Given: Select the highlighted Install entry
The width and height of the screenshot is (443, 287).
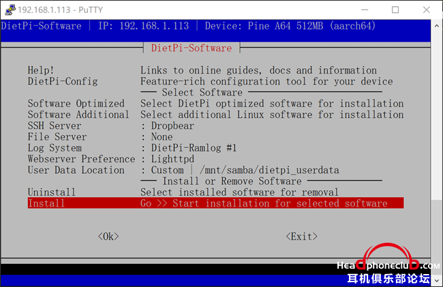Looking at the screenshot, I should point(215,203).
